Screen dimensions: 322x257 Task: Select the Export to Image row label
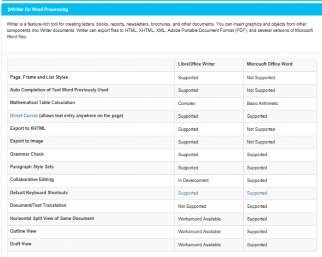pos(28,142)
